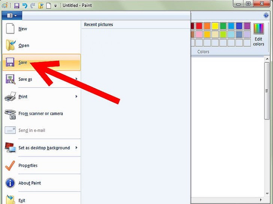
Task: Toggle the blue Paint file menu button
Action: point(12,16)
